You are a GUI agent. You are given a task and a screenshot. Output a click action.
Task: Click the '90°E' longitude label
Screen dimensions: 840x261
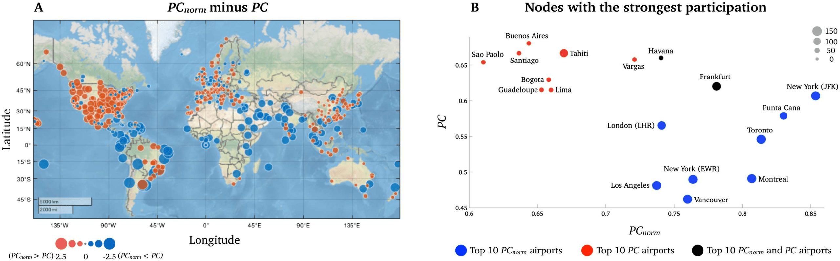303,225
